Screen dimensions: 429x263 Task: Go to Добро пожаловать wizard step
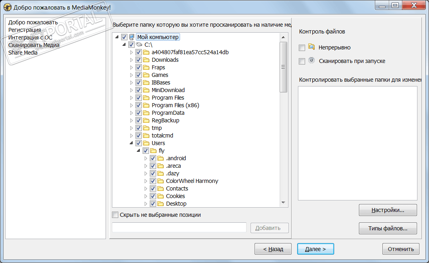point(33,22)
